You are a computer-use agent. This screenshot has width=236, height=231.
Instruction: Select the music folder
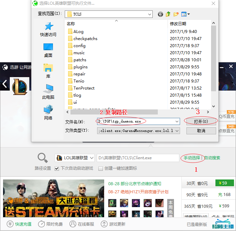click(x=76, y=53)
